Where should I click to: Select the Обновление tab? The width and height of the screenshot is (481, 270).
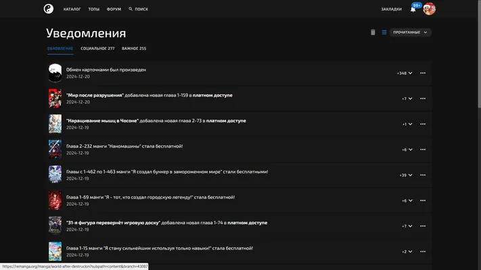pyautogui.click(x=60, y=49)
